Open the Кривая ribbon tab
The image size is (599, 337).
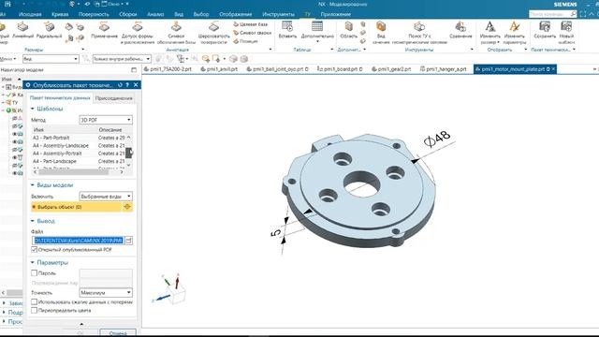click(60, 14)
